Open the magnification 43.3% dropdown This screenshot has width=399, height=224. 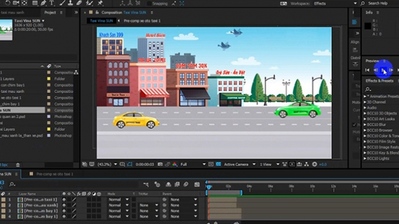[x=107, y=165]
